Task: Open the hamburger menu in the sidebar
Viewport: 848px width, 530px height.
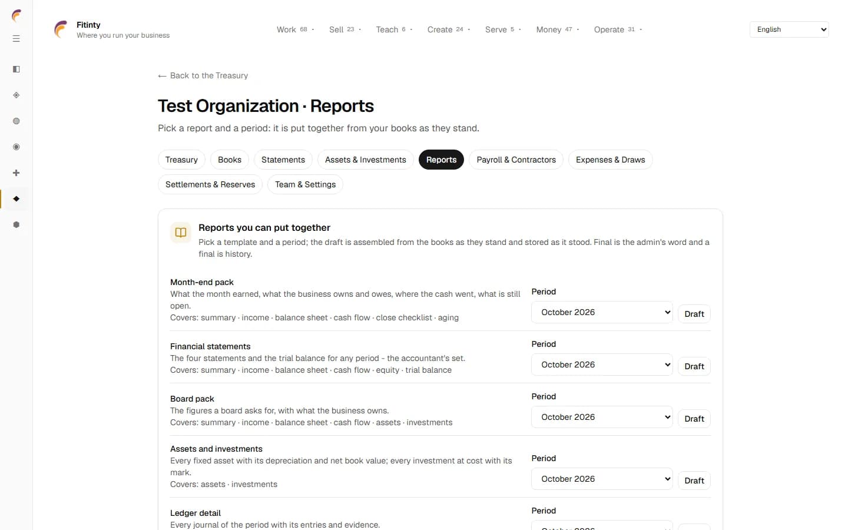Action: (x=16, y=39)
